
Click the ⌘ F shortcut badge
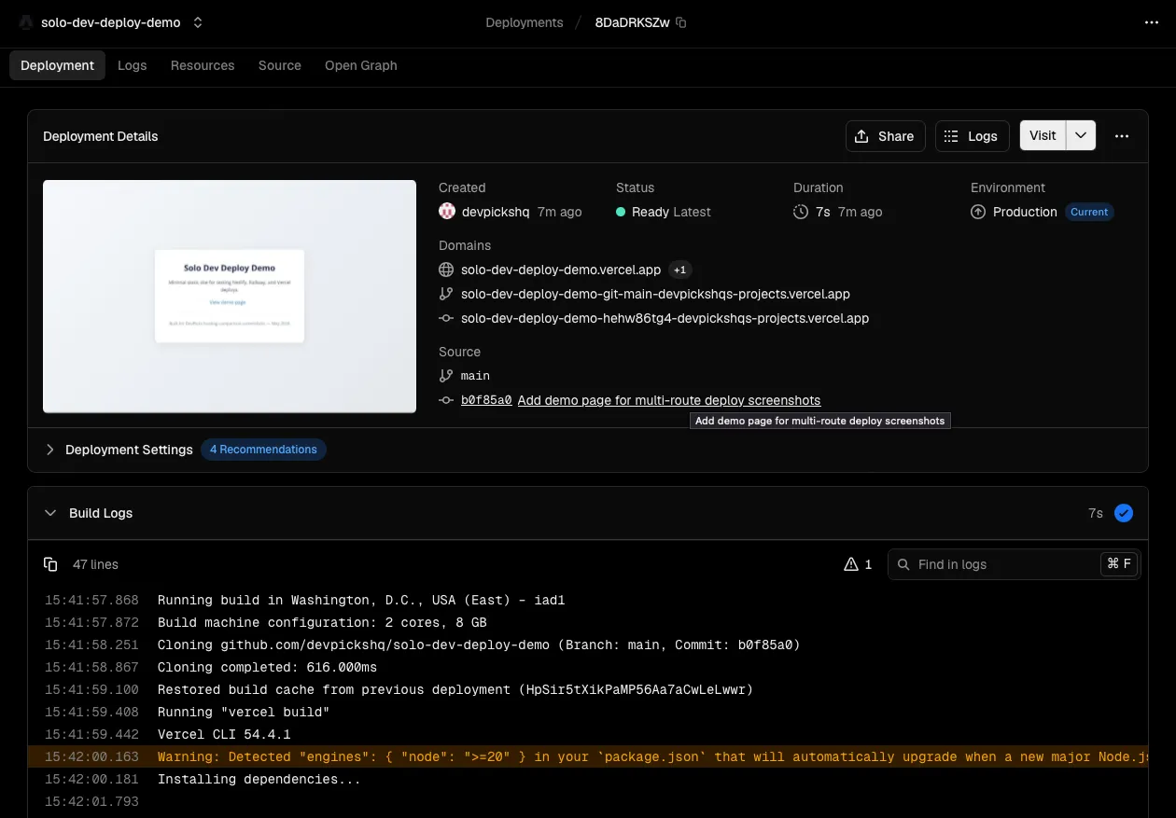click(x=1118, y=563)
